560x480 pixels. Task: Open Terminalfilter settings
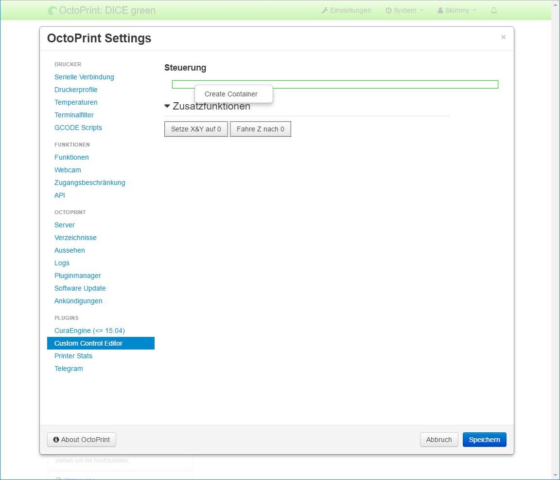74,115
